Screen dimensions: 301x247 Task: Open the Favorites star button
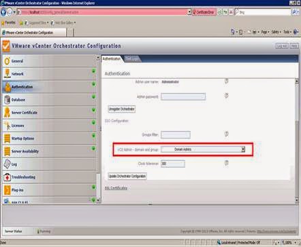(x=8, y=22)
